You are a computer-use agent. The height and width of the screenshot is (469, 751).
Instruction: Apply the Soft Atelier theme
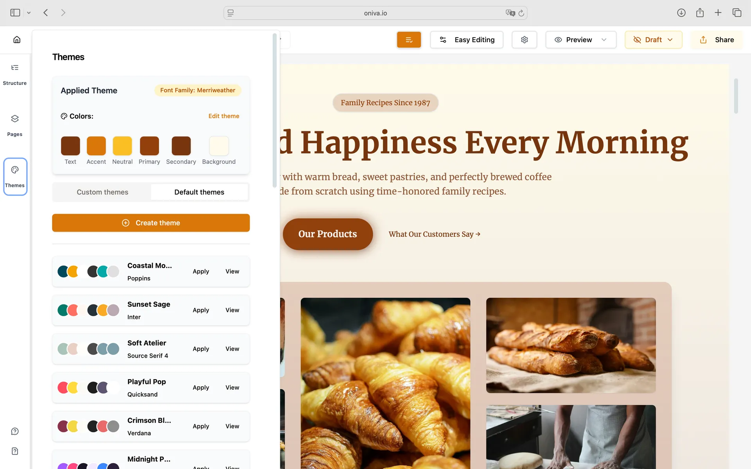201,349
